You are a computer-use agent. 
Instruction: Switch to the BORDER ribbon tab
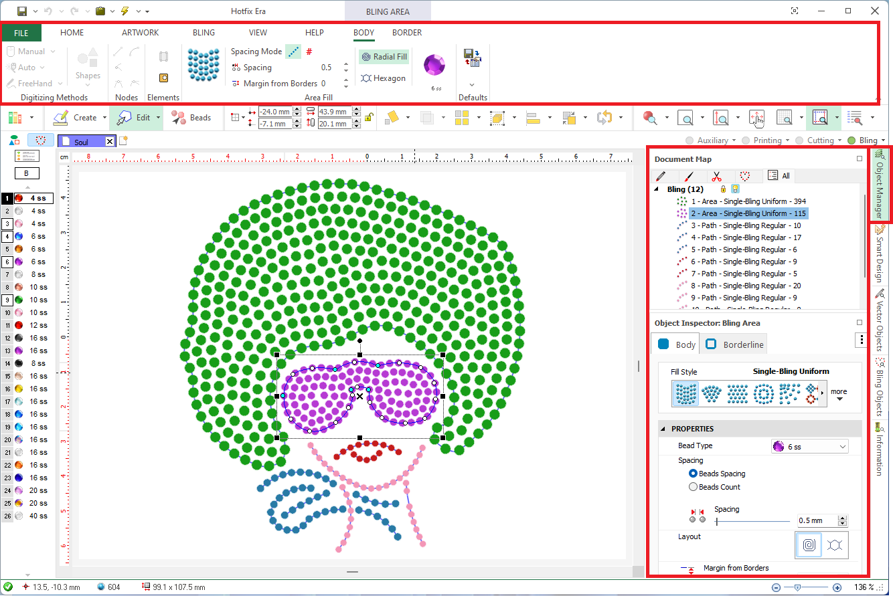tap(407, 33)
